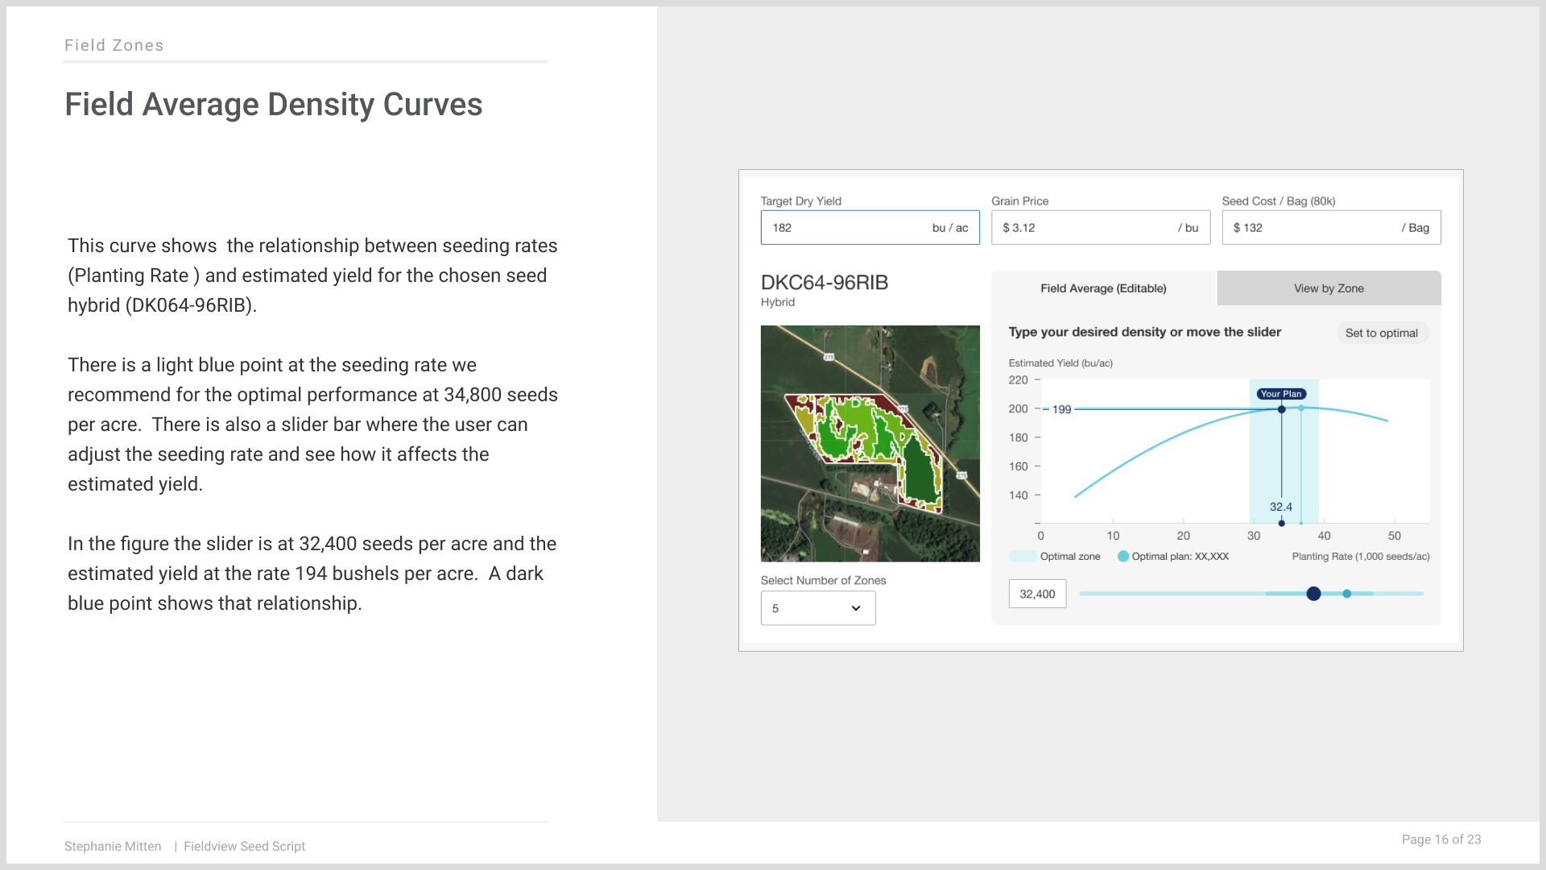Click the Seed Cost / Bag (80k) label
Viewport: 1546px width, 870px height.
coord(1279,201)
